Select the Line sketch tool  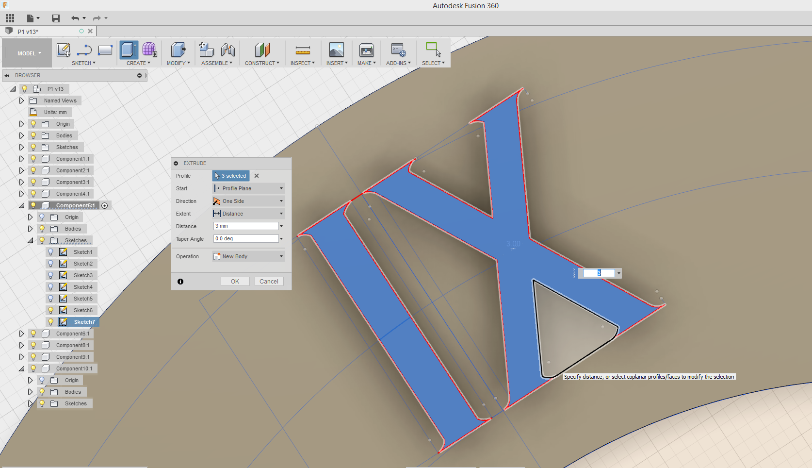[84, 50]
